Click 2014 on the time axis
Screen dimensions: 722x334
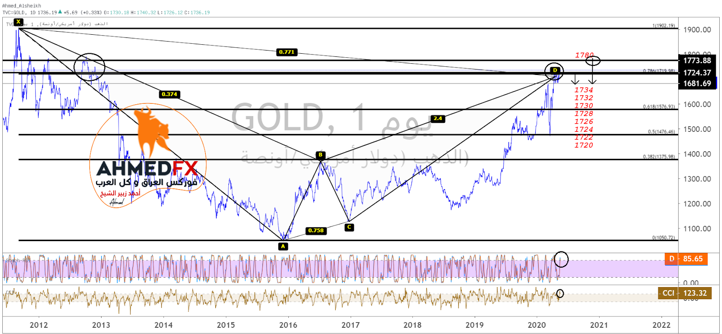163,325
